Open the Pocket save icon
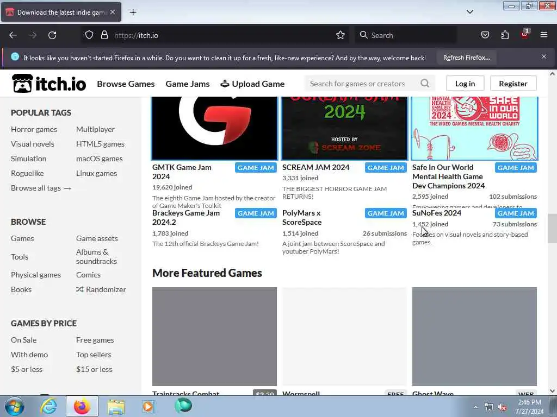 (485, 35)
